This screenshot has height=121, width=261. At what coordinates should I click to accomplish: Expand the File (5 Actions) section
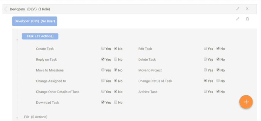click(36, 117)
